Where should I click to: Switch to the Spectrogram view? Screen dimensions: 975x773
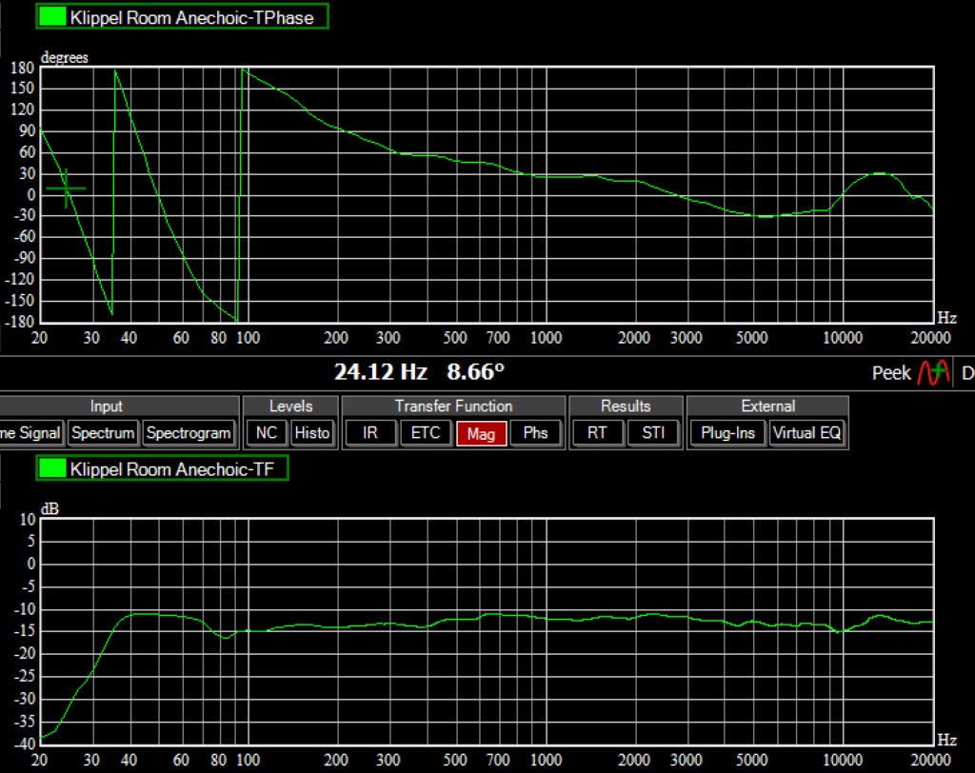click(x=189, y=433)
